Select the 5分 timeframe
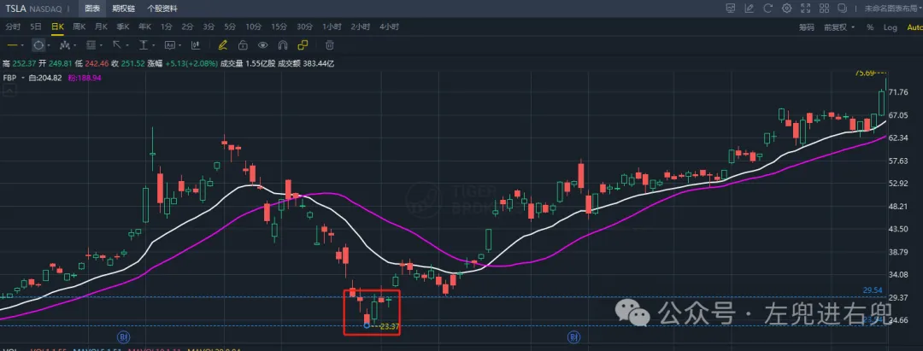Viewport: 923px width, 351px height. [230, 27]
